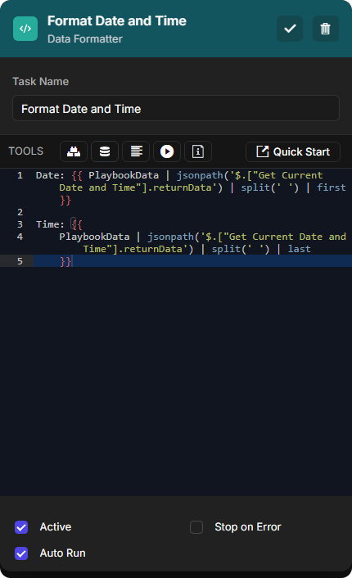The image size is (352, 578).
Task: Click line number 1 in the code editor
Action: (x=20, y=175)
